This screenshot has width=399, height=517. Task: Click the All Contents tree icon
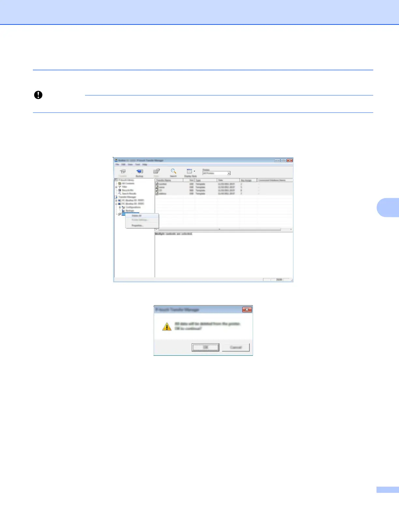click(120, 183)
